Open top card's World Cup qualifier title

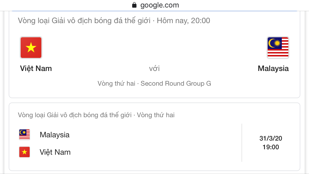point(84,21)
